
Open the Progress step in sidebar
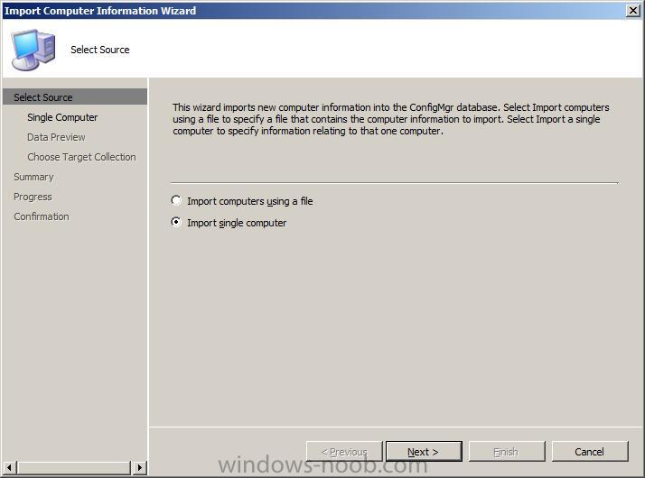tap(33, 197)
